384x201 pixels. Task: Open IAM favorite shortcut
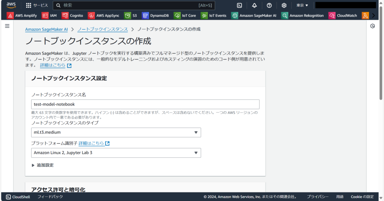click(49, 15)
